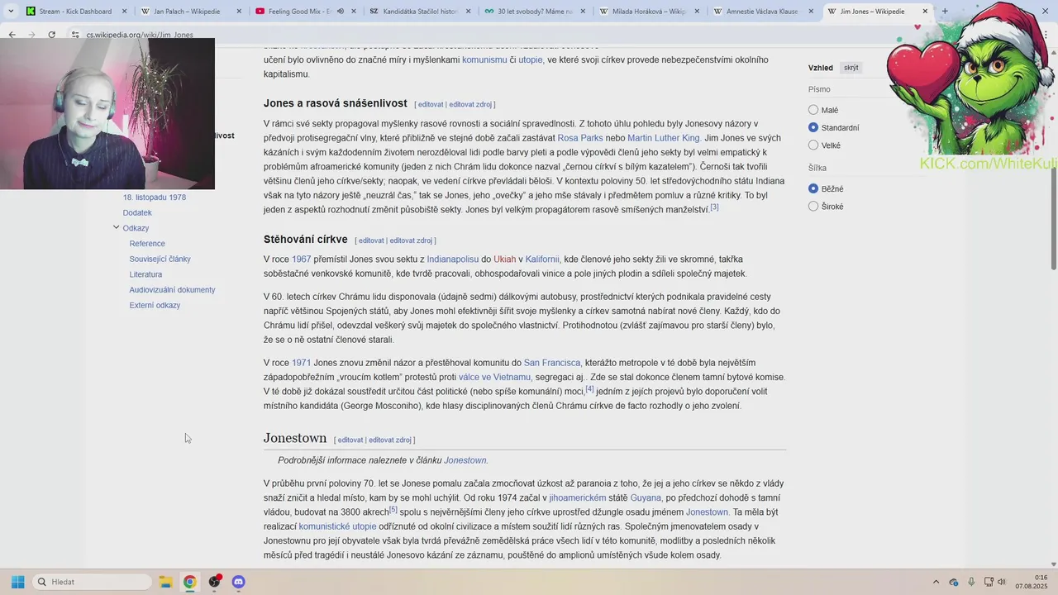
Task: Switch to Milada Horáková – Wikipedie tab
Action: tap(649, 12)
